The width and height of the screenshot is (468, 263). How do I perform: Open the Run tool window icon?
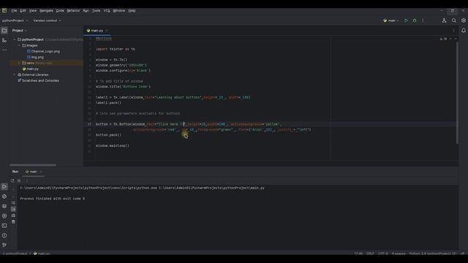(4, 187)
